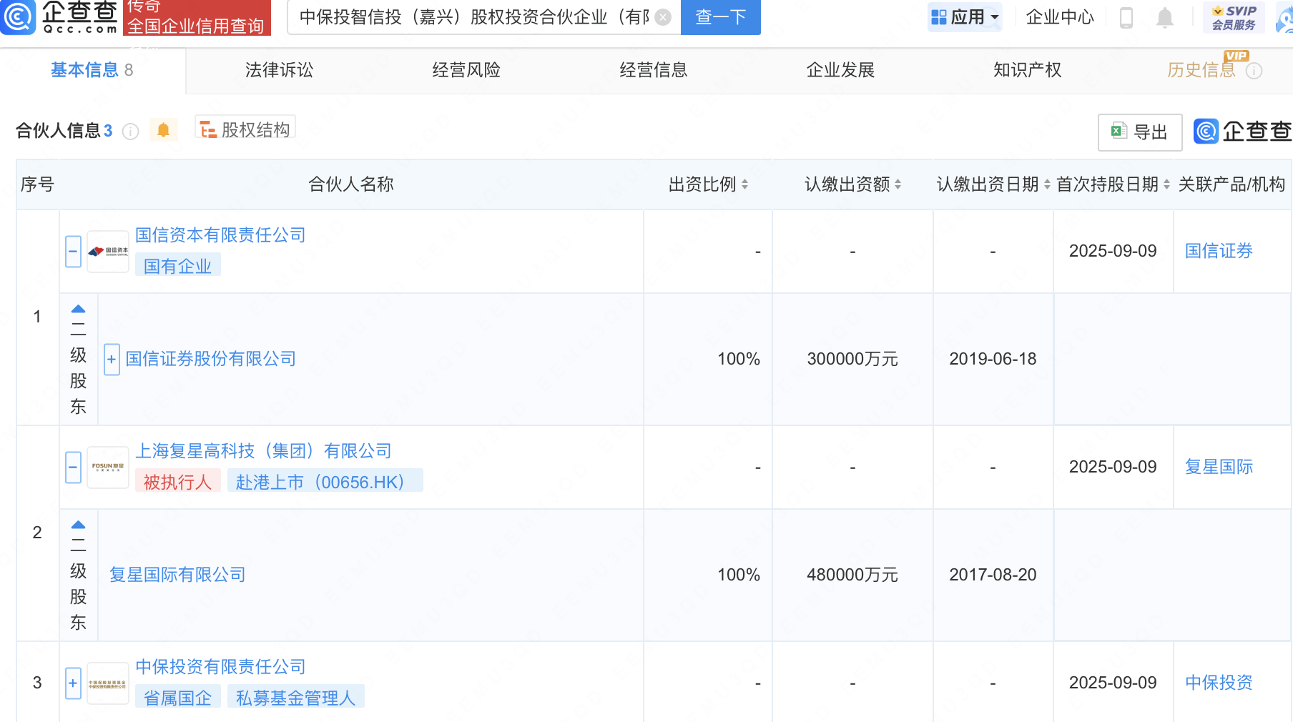Collapse the 国信资本有限责任公司 row
This screenshot has height=722, width=1293.
(73, 252)
